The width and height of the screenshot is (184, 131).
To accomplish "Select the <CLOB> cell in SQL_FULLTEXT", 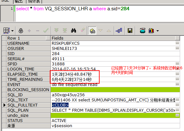I will click(60, 105).
